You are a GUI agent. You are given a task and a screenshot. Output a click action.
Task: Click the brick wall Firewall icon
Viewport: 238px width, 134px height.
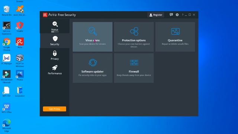[134, 63]
